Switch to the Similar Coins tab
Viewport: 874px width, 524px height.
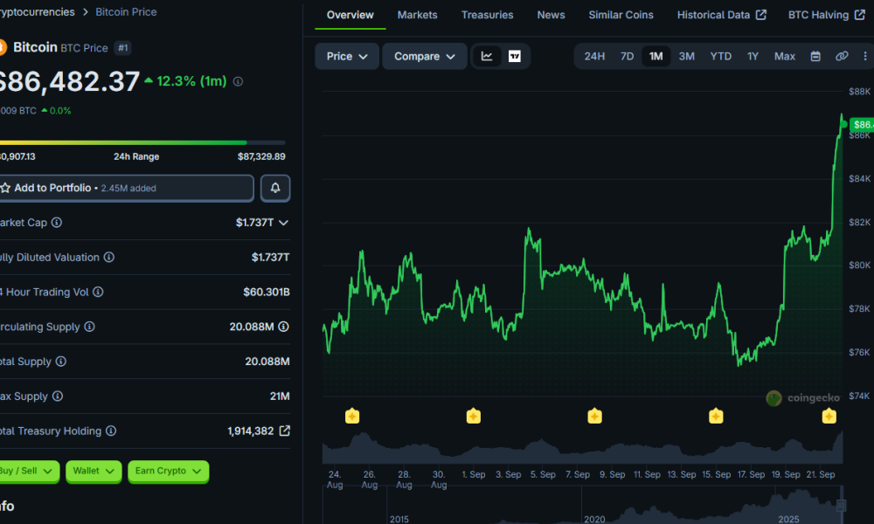click(621, 15)
